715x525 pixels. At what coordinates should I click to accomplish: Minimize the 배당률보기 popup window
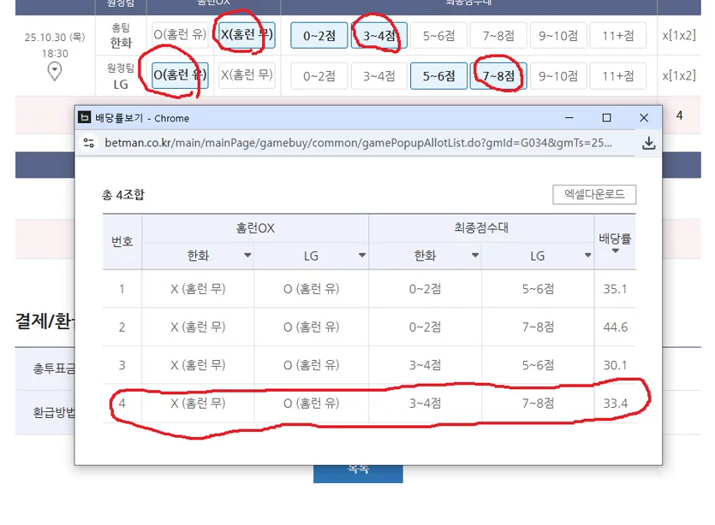point(569,118)
